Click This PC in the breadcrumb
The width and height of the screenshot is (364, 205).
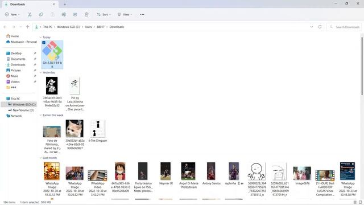coord(48,27)
